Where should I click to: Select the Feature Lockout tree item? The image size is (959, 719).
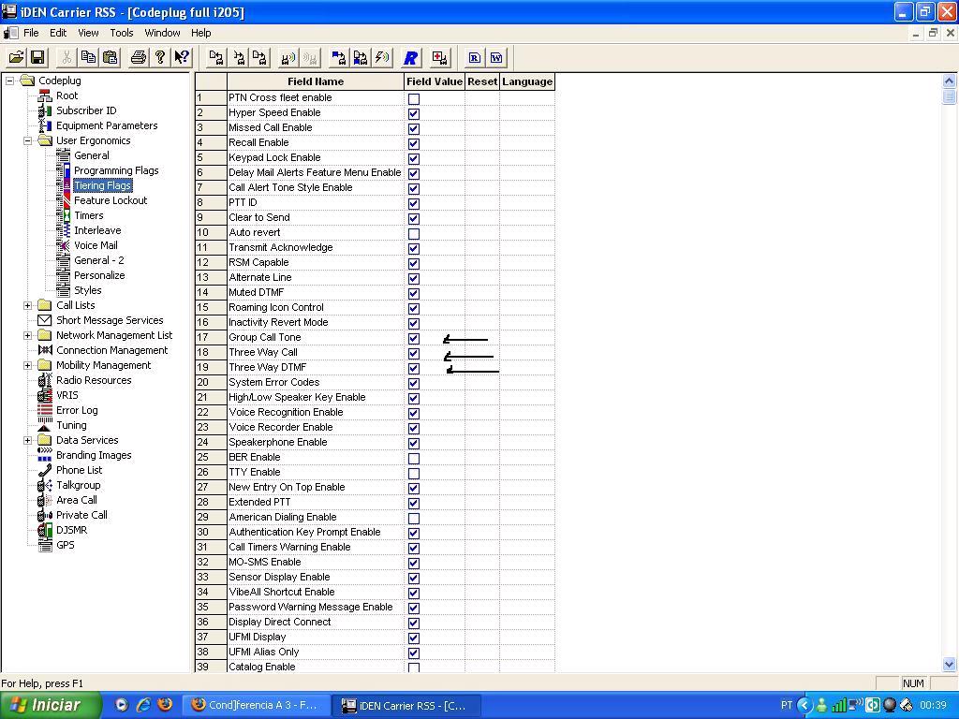[111, 200]
